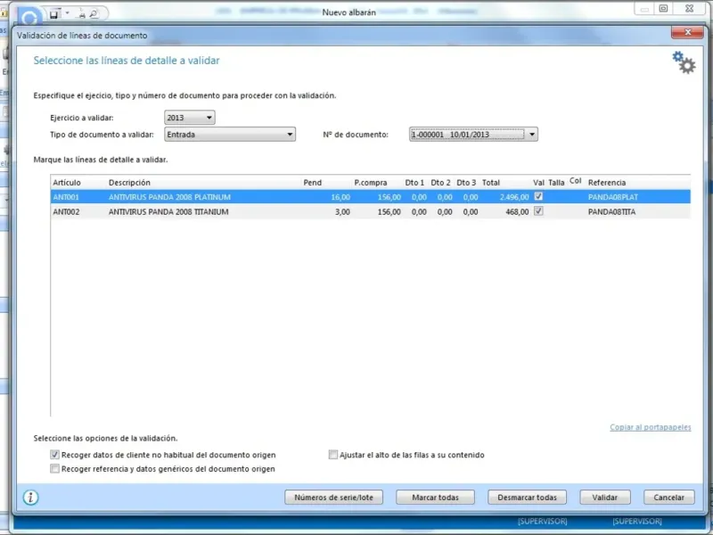Click the PANDA08TITA reference cell
The height and width of the screenshot is (535, 713).
611,211
